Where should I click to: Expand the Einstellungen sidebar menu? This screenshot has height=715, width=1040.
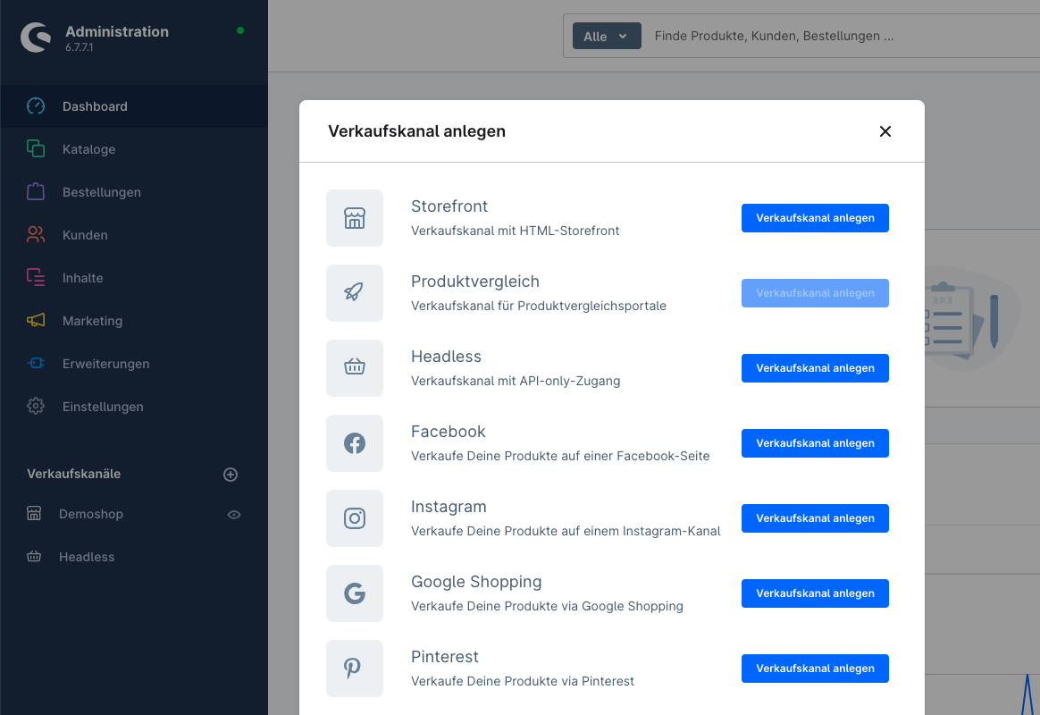tap(103, 407)
